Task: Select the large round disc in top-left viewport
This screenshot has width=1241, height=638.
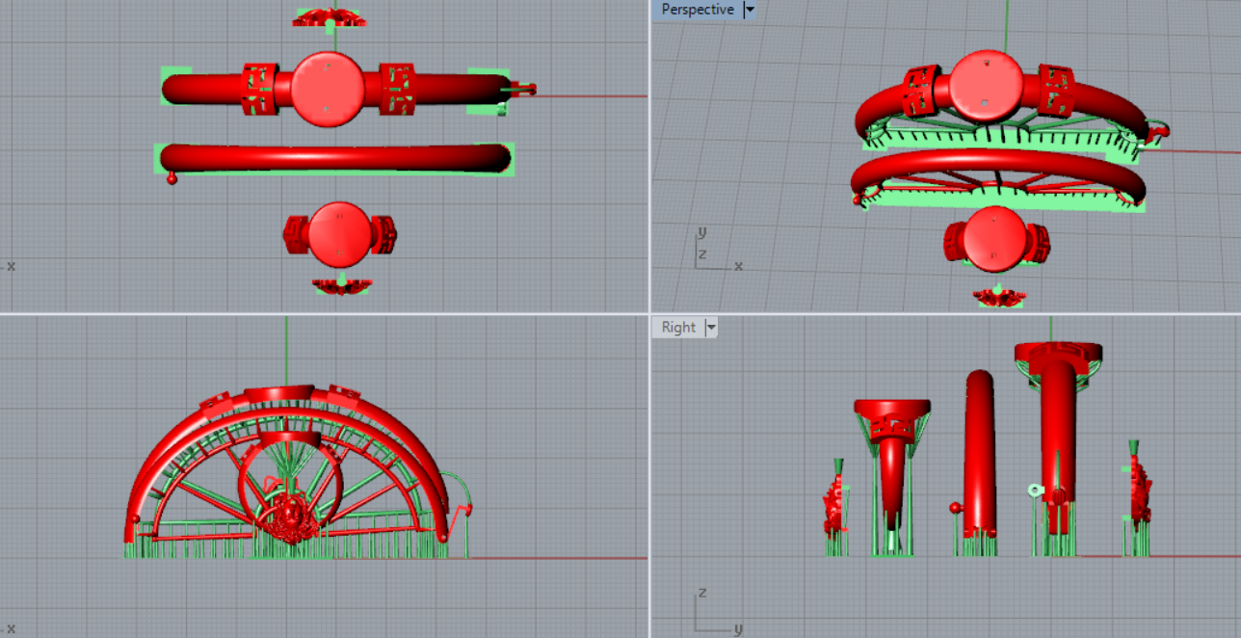Action: click(x=328, y=89)
